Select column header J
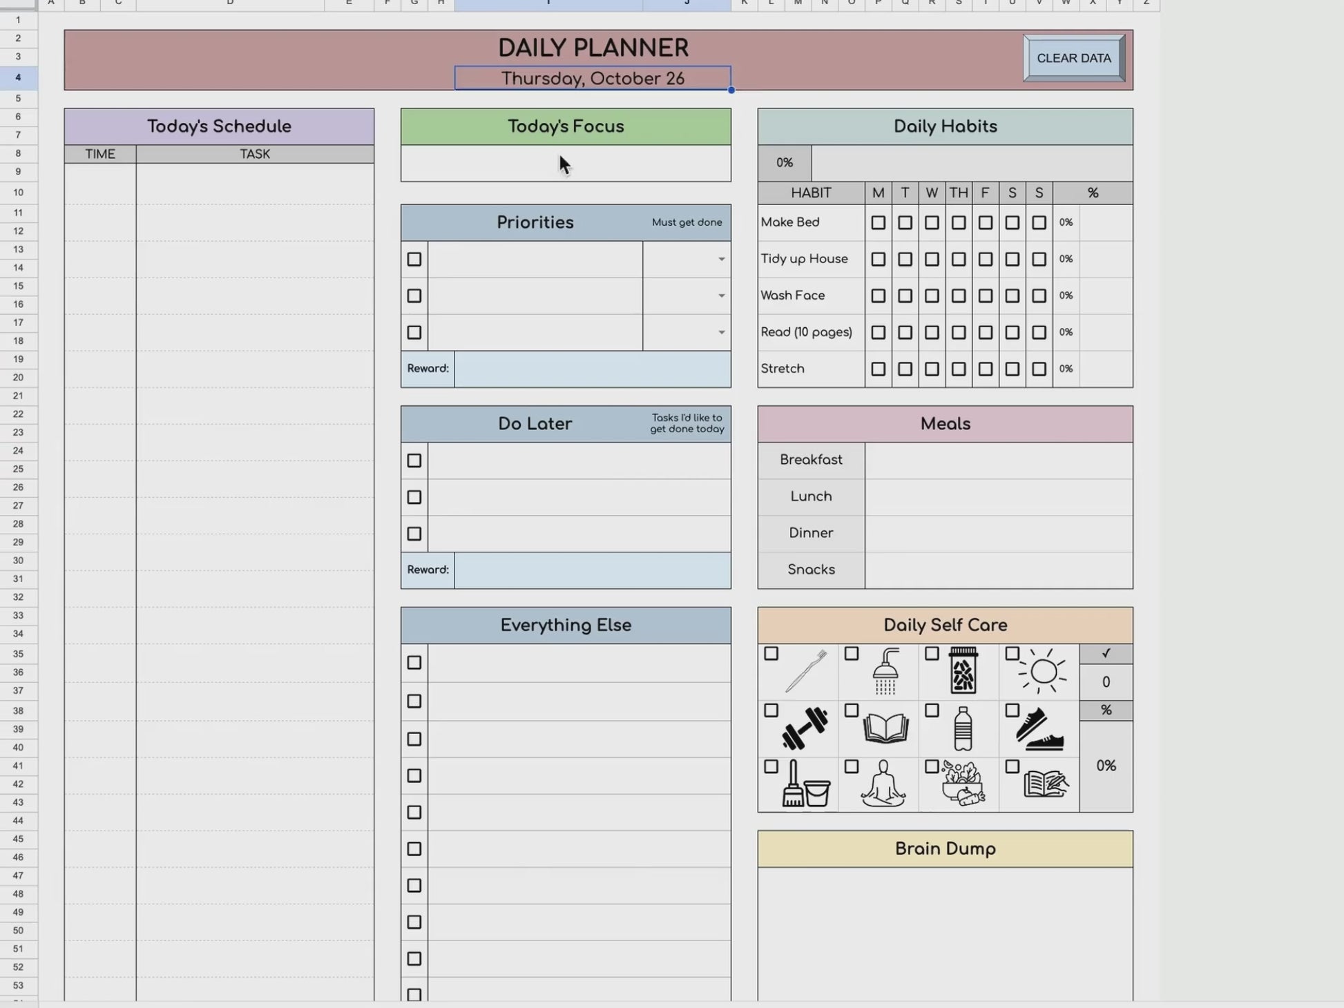The image size is (1344, 1008). 687,3
